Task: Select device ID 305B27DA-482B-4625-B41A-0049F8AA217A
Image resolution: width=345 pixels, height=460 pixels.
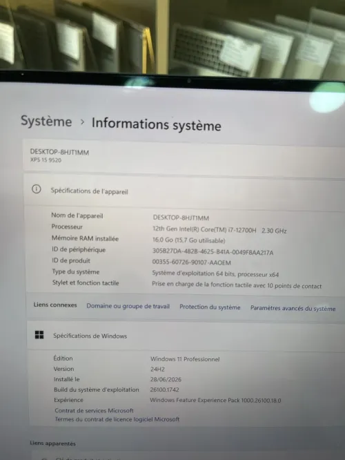Action: pyautogui.click(x=213, y=251)
